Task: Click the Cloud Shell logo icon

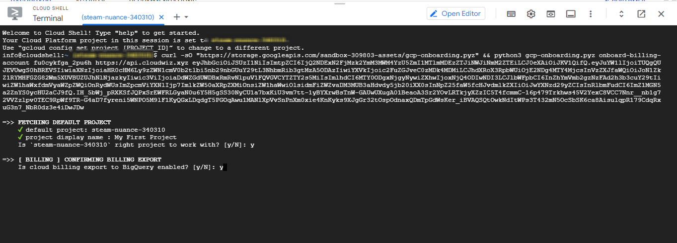Action: pos(14,14)
